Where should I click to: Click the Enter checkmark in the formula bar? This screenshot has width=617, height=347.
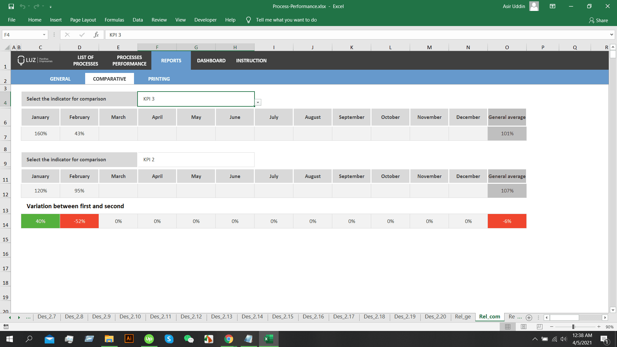pos(82,35)
